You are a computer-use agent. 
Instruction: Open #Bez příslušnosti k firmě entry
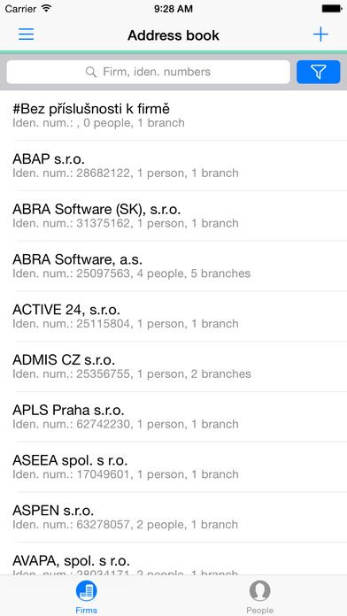click(x=173, y=115)
